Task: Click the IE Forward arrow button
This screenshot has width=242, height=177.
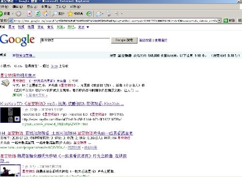Action: [x=18, y=14]
